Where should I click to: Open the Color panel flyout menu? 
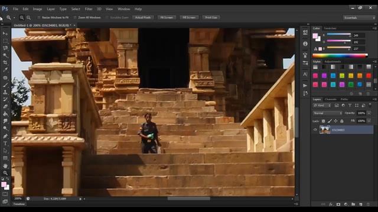[374, 28]
